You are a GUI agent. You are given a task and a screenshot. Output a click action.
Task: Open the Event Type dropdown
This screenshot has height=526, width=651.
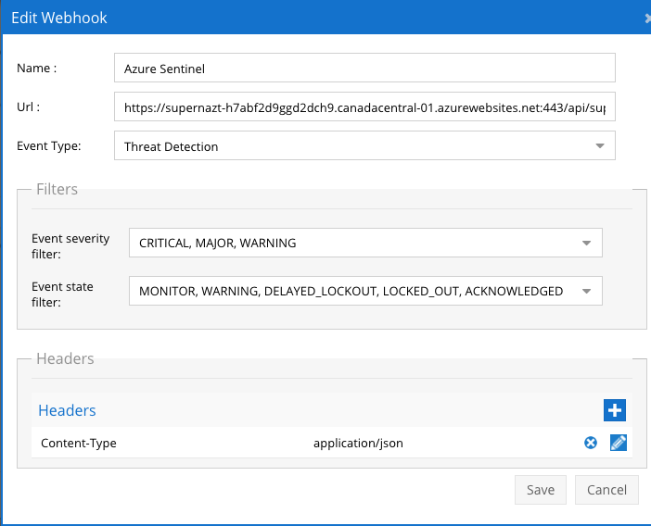pyautogui.click(x=364, y=146)
